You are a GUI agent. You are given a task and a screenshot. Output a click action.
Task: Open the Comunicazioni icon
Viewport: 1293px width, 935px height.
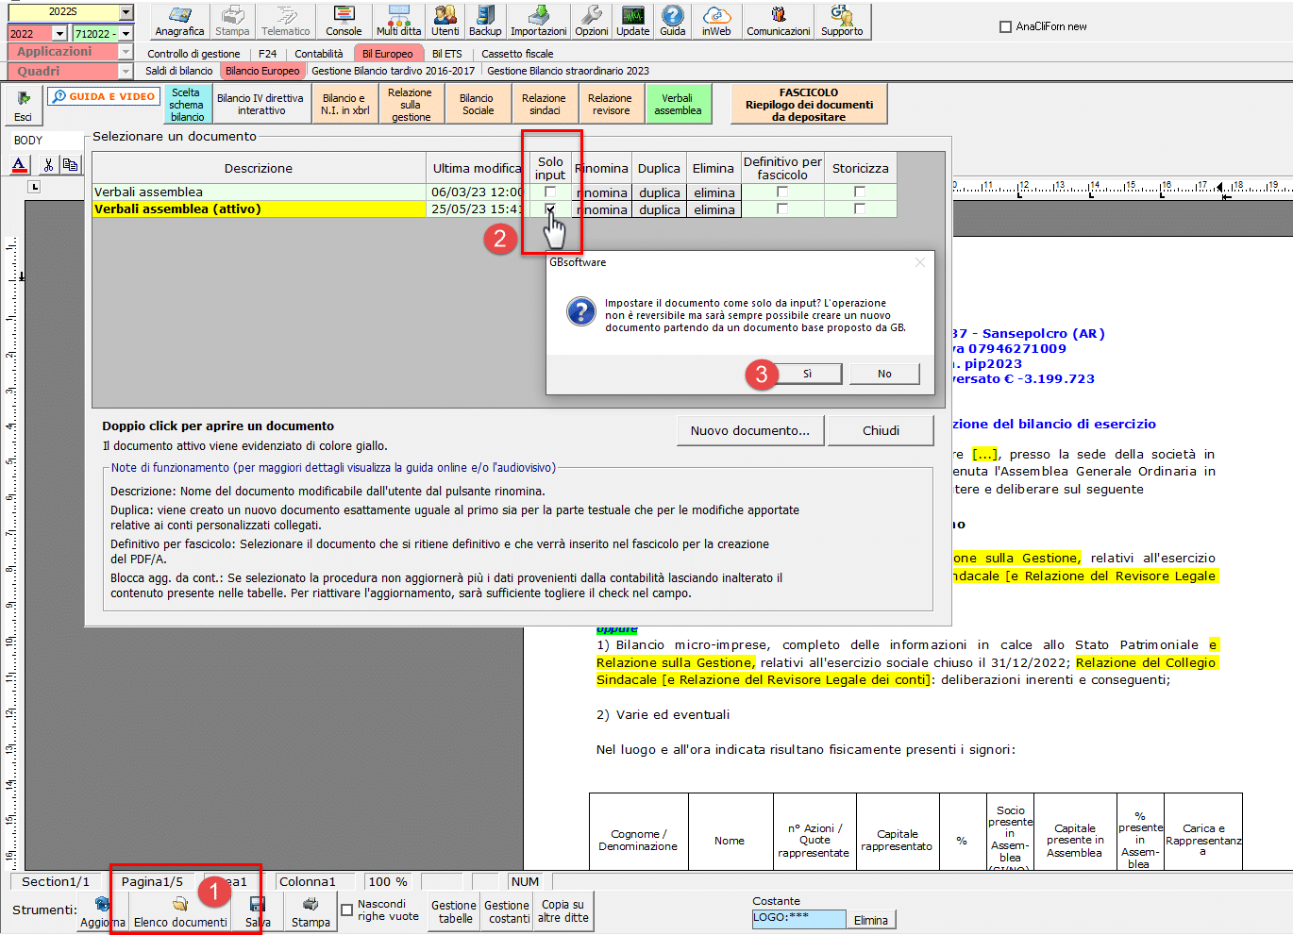[779, 21]
